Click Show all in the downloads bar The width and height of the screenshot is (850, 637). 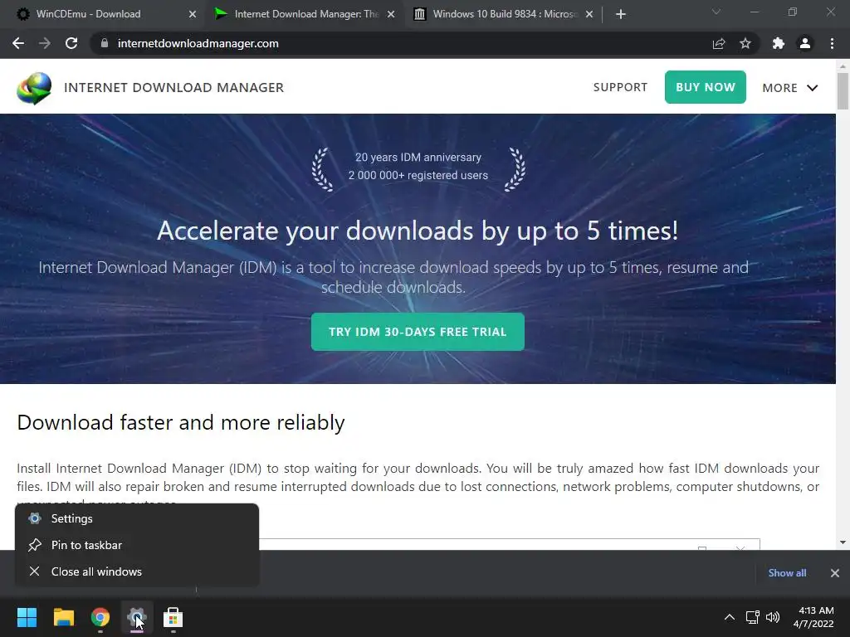(787, 572)
